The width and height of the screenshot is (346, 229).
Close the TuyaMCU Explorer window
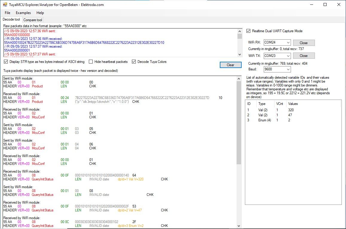point(339,4)
